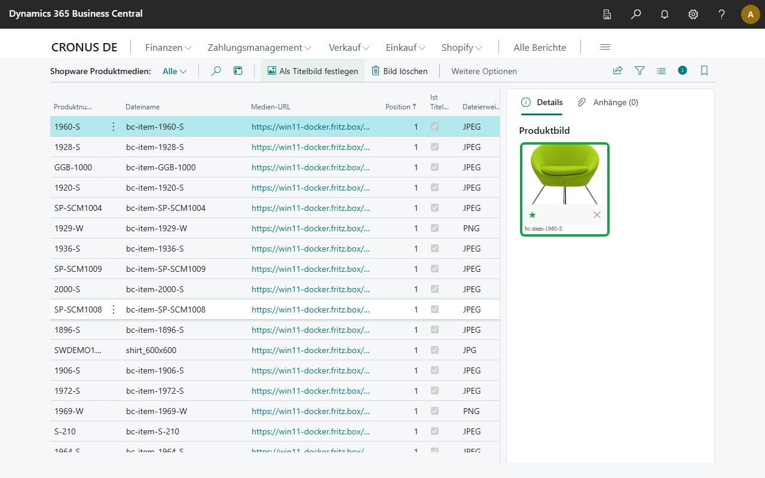The image size is (765, 478).
Task: Click the green star under the product image
Action: pyautogui.click(x=532, y=215)
